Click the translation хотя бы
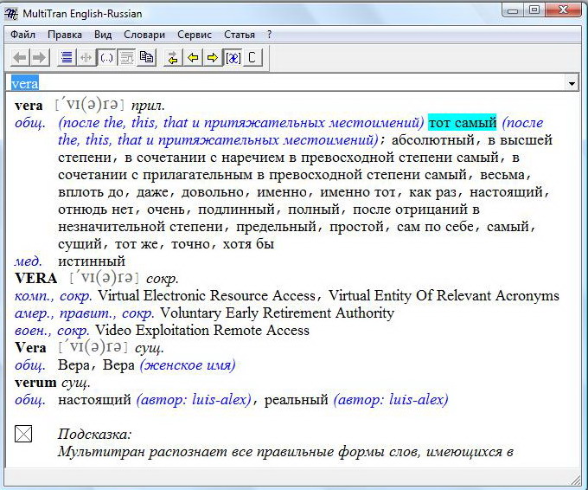 [248, 244]
